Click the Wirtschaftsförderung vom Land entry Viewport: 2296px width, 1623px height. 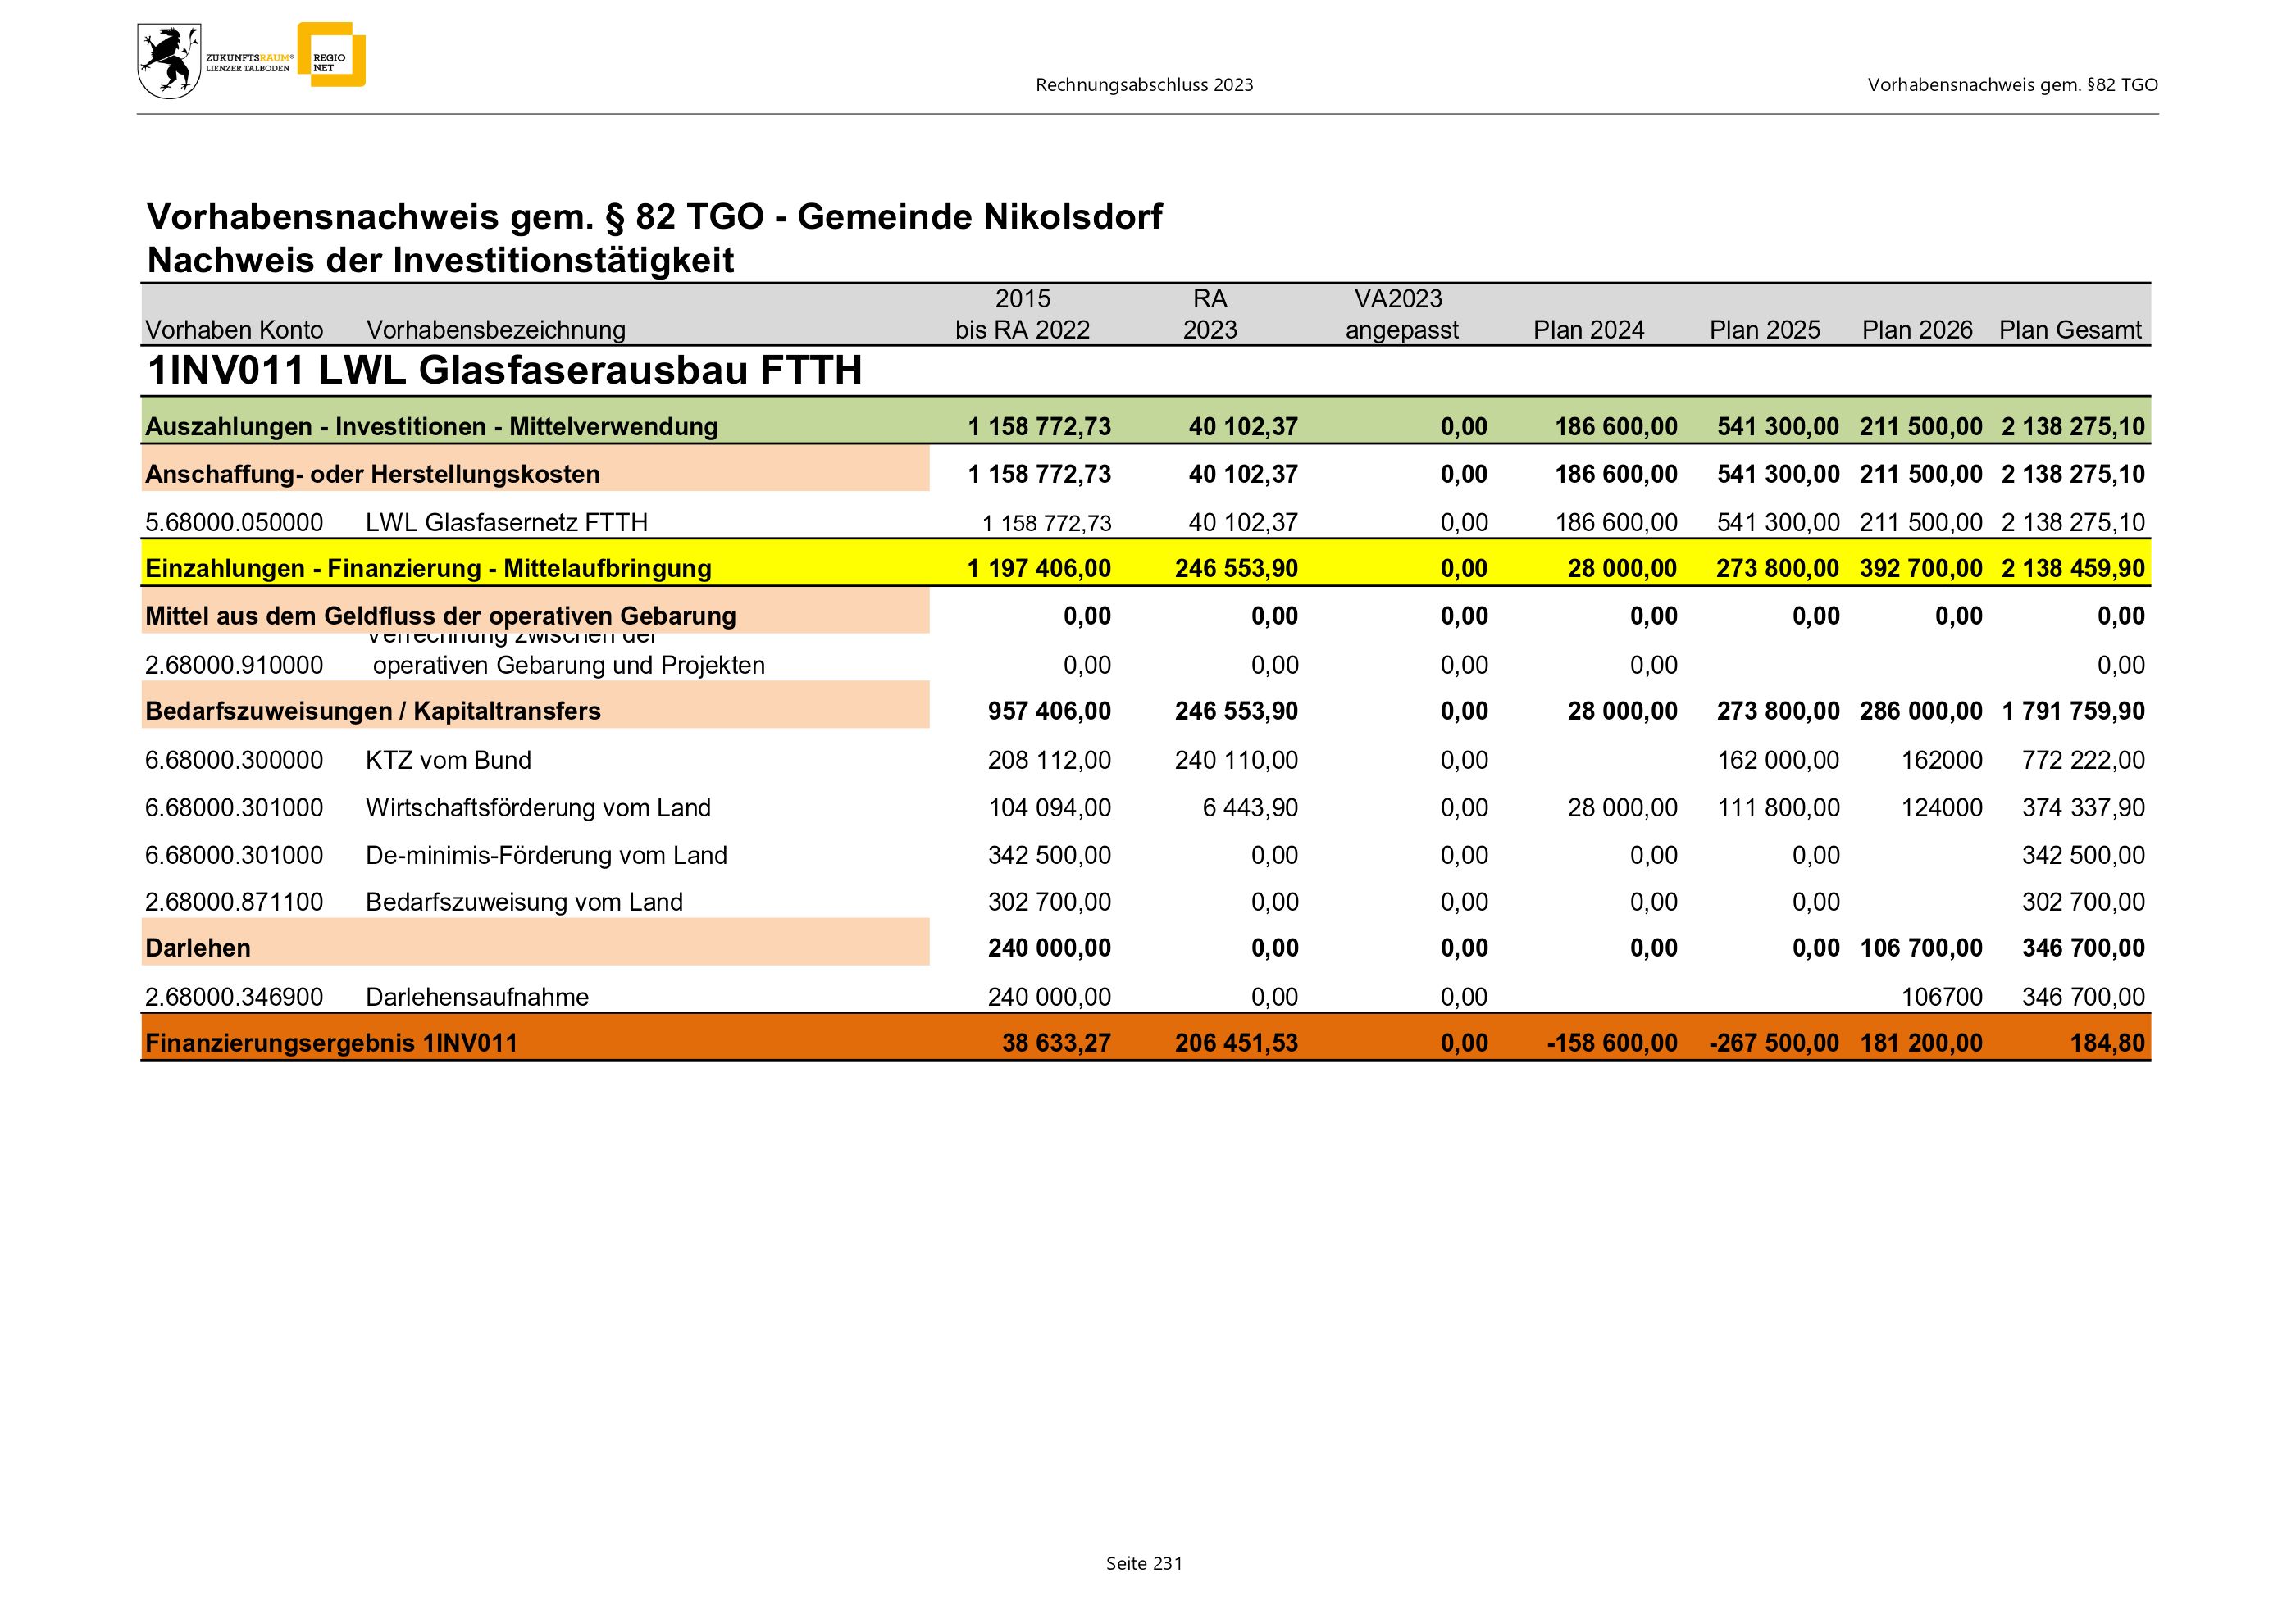coord(538,807)
